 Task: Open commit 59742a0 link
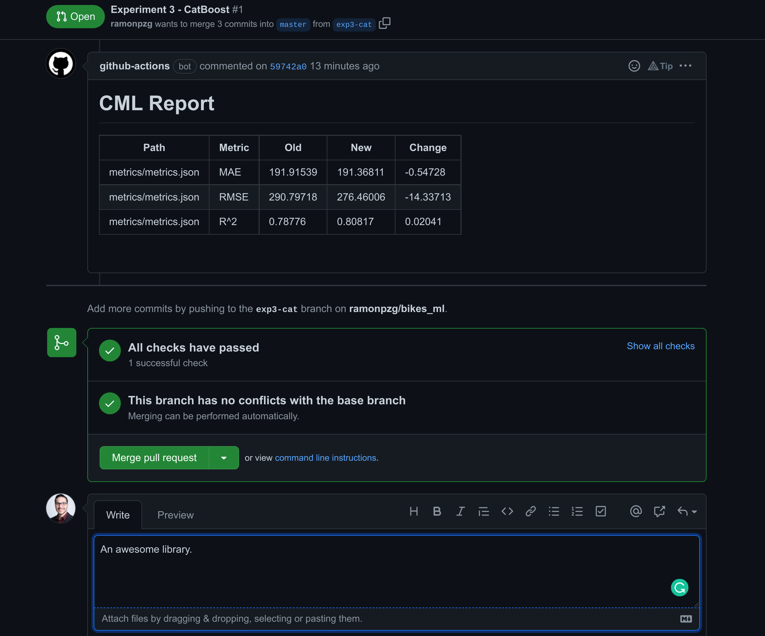pyautogui.click(x=288, y=66)
